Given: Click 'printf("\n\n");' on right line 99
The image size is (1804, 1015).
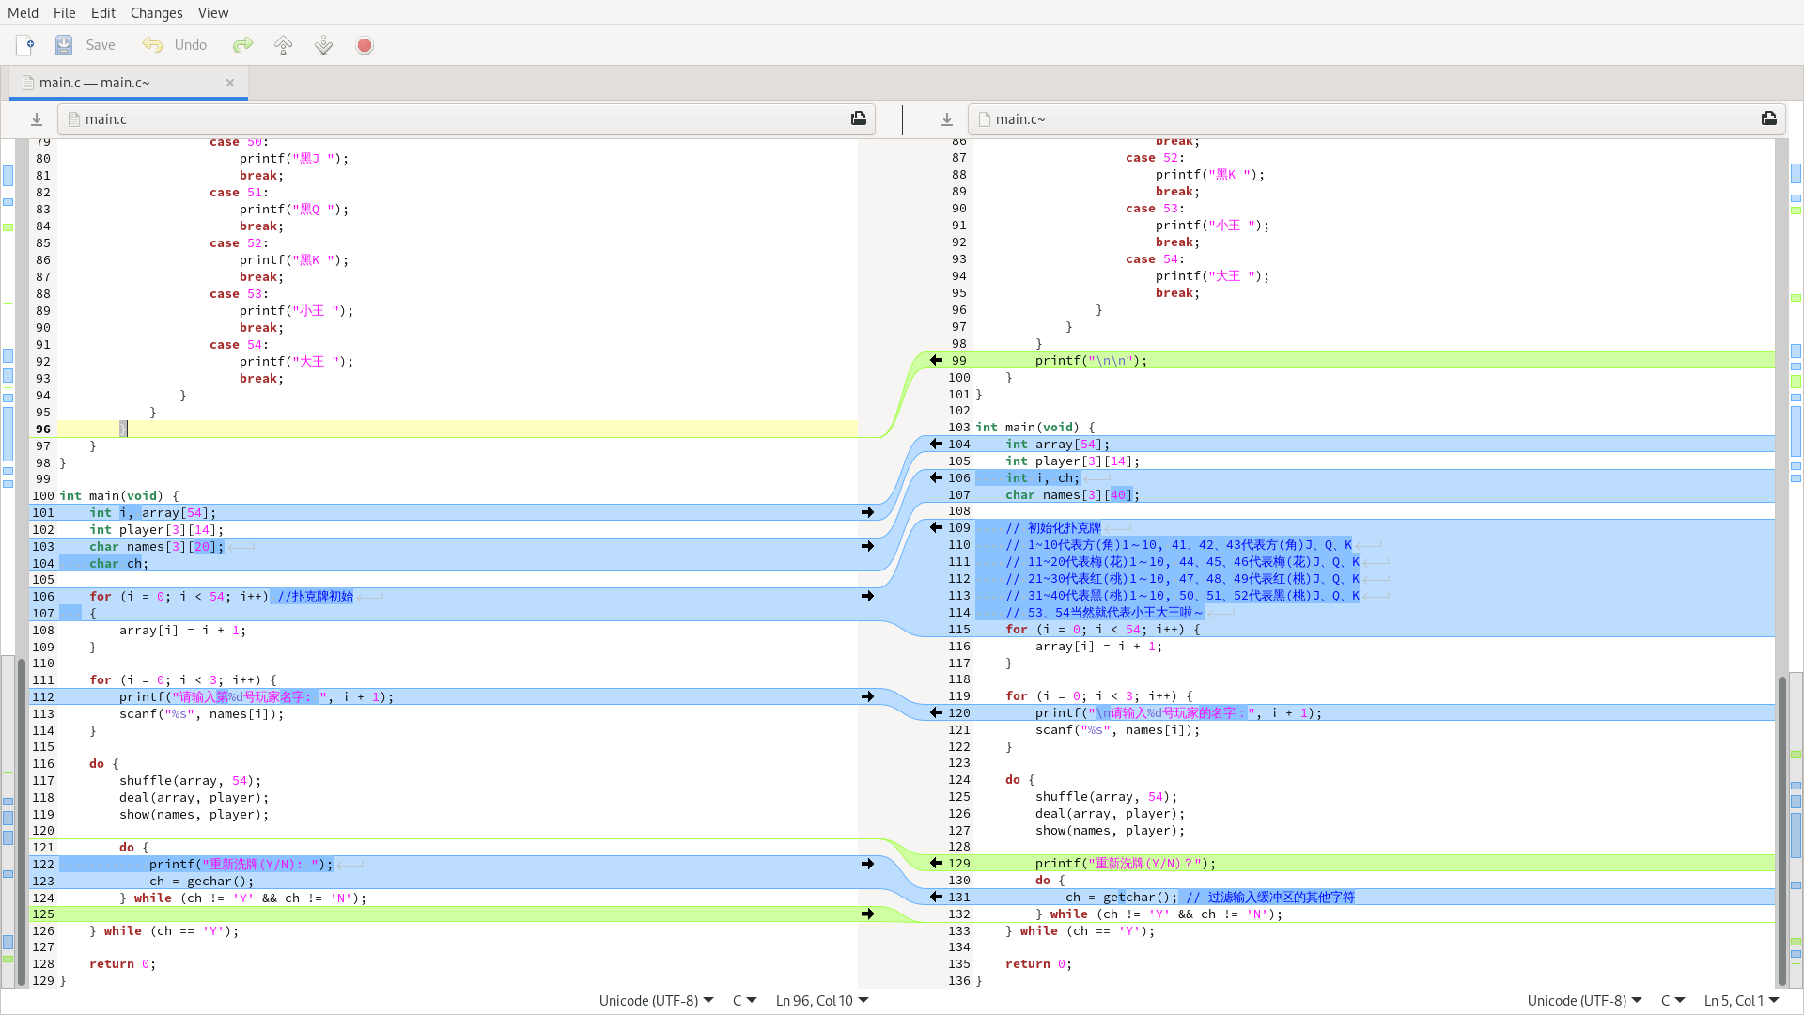Looking at the screenshot, I should [1091, 360].
